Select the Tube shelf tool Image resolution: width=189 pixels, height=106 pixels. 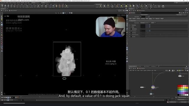(x=8, y=6)
